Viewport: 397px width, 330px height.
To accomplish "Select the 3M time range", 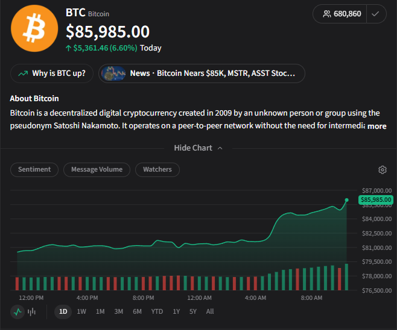I will pos(119,312).
